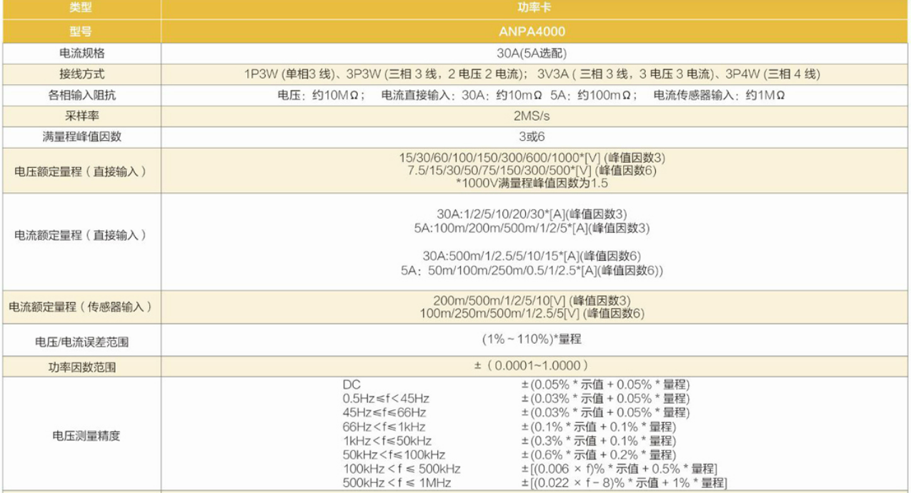Click the ±(0.6% * 示值 + 0.2% * 量程) formula

(x=598, y=454)
